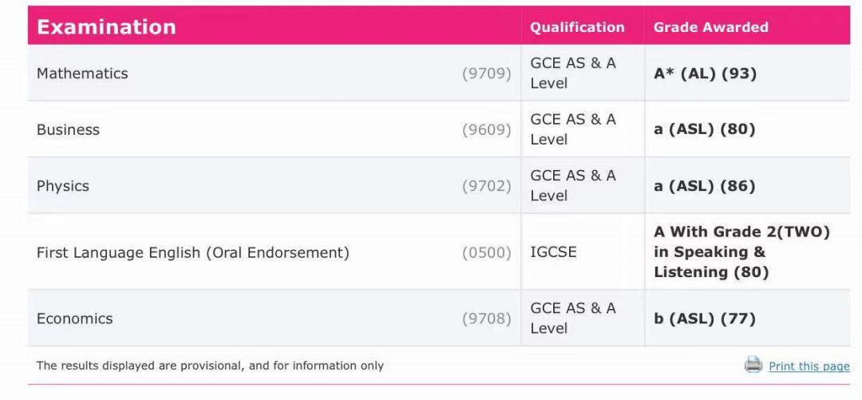Click syllabus code 0500
The image size is (862, 400).
(487, 252)
